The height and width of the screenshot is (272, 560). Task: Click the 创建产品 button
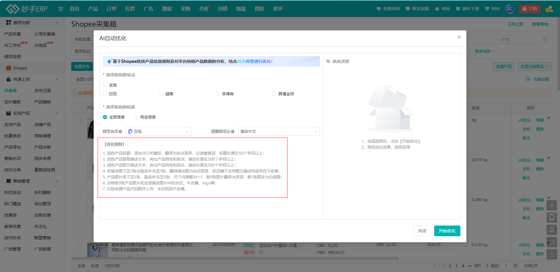(504, 66)
